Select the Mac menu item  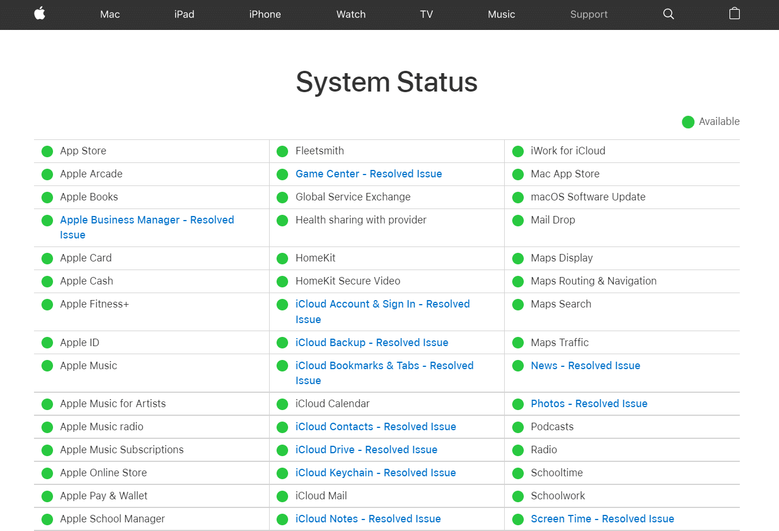click(x=109, y=14)
